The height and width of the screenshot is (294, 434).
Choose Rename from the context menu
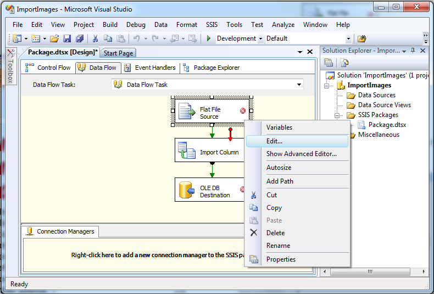tap(297, 246)
